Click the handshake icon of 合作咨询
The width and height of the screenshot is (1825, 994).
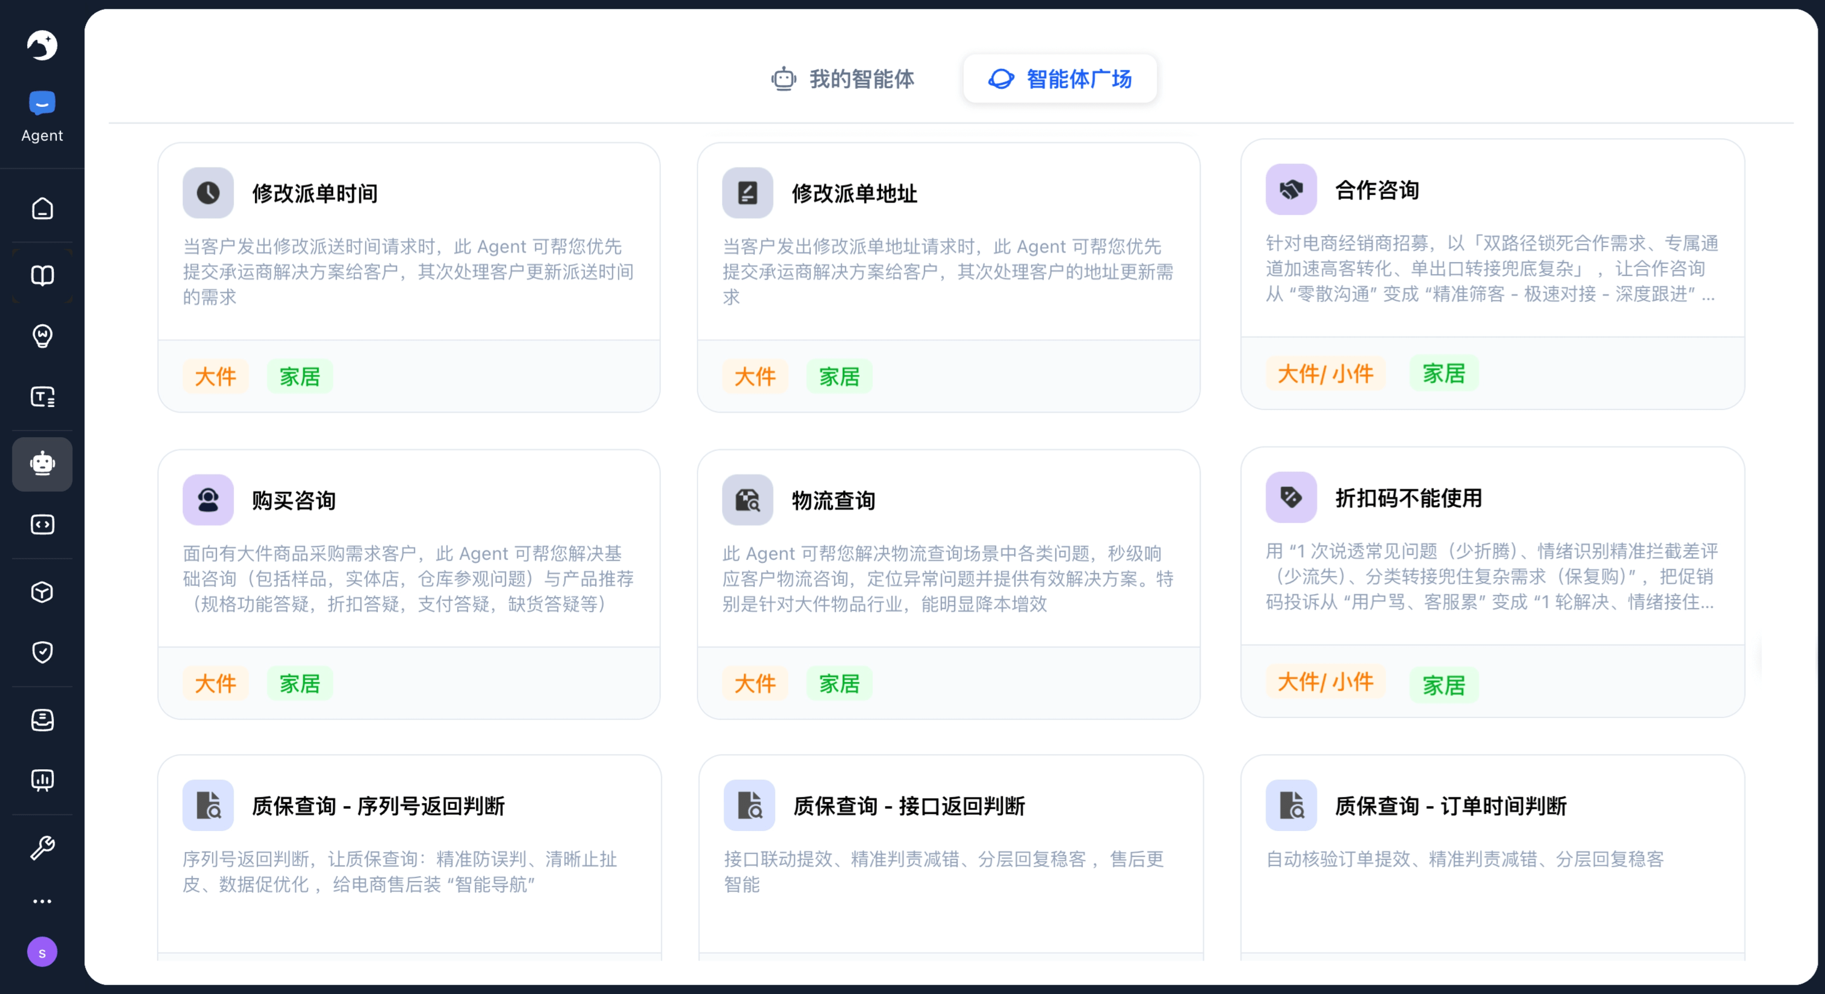tap(1291, 189)
